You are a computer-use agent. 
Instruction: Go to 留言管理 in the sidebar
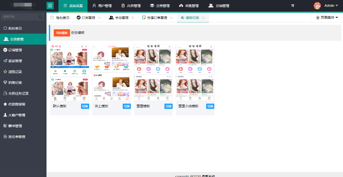click(x=15, y=61)
